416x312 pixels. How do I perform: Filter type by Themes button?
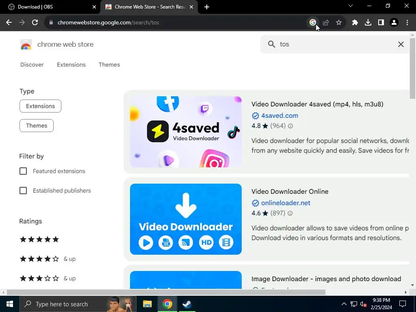click(x=37, y=126)
